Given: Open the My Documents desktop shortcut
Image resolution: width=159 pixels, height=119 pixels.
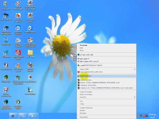Looking at the screenshot, I should (6, 5).
